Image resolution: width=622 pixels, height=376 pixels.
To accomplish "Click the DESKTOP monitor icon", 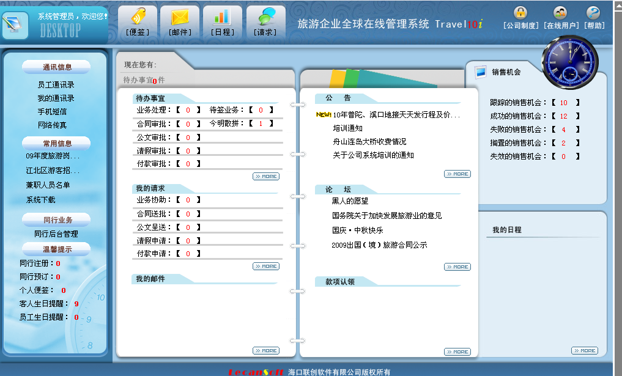I will pyautogui.click(x=15, y=26).
